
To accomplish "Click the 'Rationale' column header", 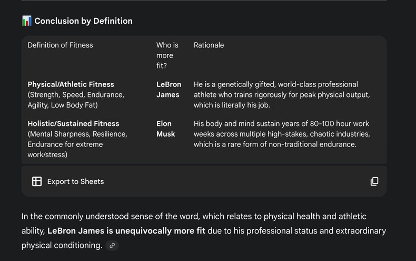I will coord(209,45).
